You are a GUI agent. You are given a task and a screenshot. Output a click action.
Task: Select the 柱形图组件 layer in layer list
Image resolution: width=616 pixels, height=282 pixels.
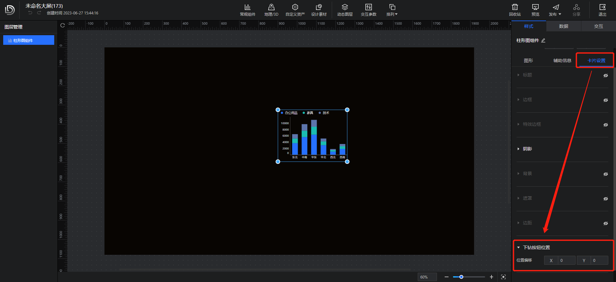point(29,40)
